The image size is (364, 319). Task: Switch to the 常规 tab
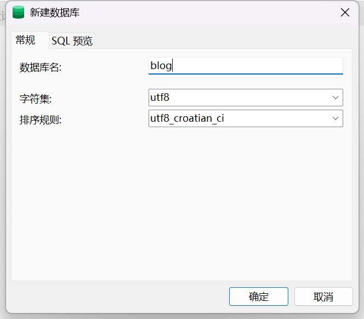25,40
